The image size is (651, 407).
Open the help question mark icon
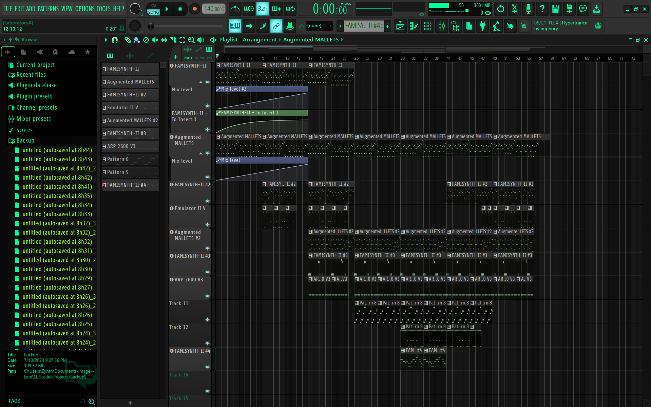[x=542, y=9]
